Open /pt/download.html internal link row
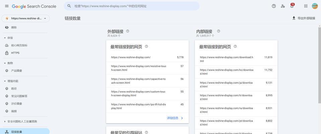 pos(236,123)
